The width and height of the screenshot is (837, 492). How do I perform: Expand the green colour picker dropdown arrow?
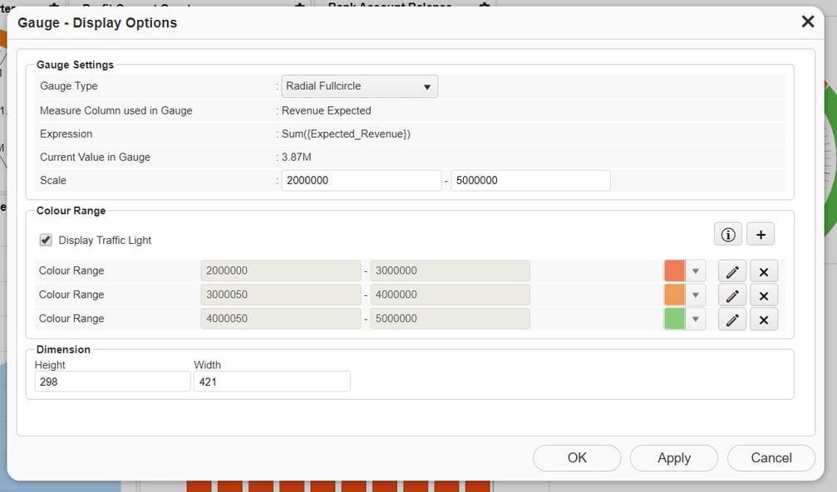[696, 319]
